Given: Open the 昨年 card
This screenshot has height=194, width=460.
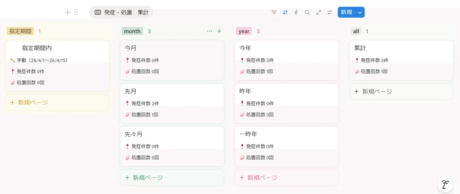Looking at the screenshot, I should pos(287,103).
